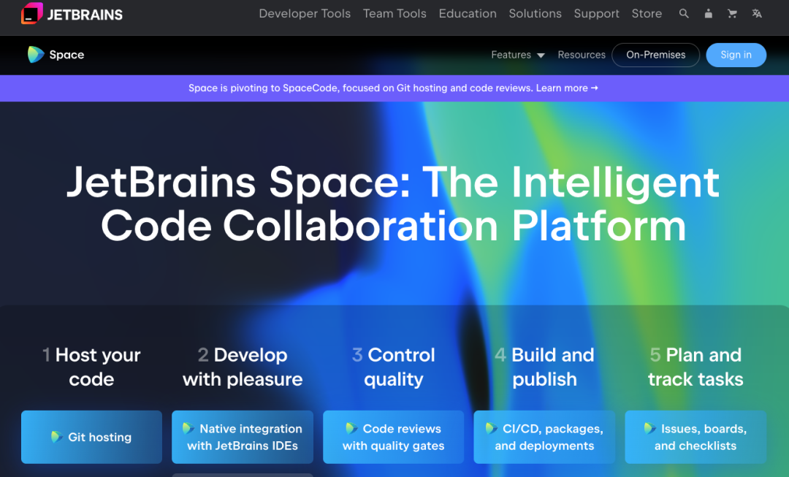The image size is (789, 477).
Task: Click the Sign in button
Action: 736,55
